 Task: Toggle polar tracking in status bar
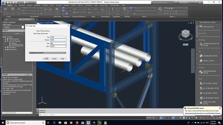[164, 118]
